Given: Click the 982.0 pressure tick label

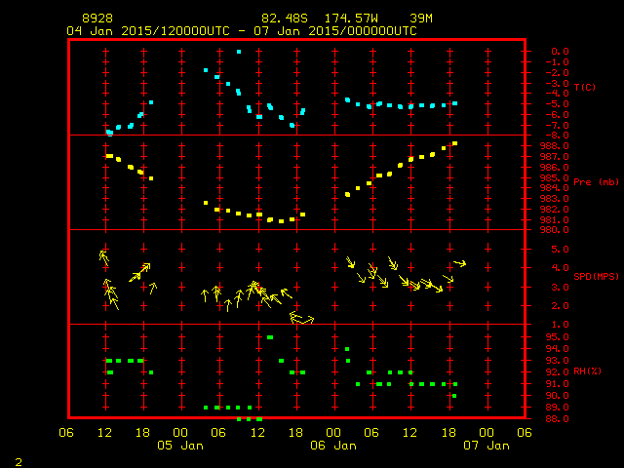Looking at the screenshot, I should (555, 210).
